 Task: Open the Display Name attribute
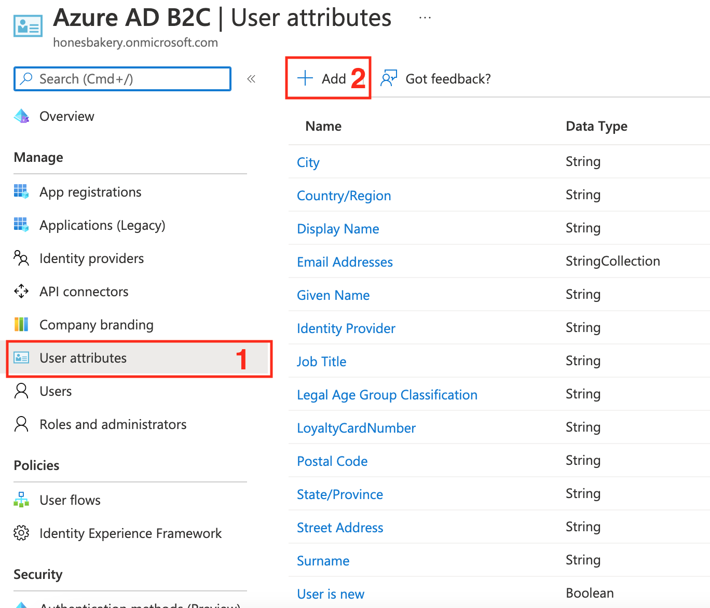(x=338, y=229)
